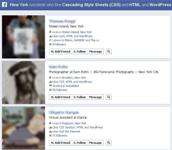Viewport: 172px width, 150px height.
Task: Select the 'Virtual Assistant at Elance' text
Action: coord(68,117)
